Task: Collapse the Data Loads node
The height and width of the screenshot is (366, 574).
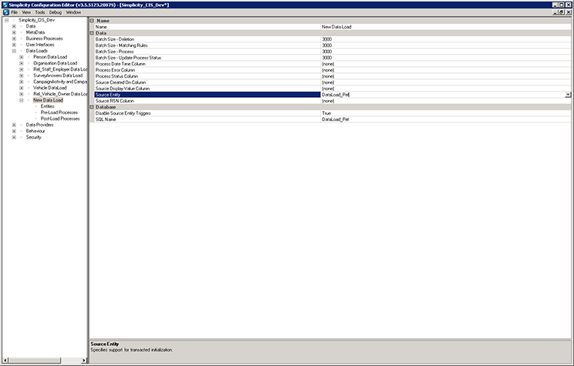Action: (x=14, y=51)
